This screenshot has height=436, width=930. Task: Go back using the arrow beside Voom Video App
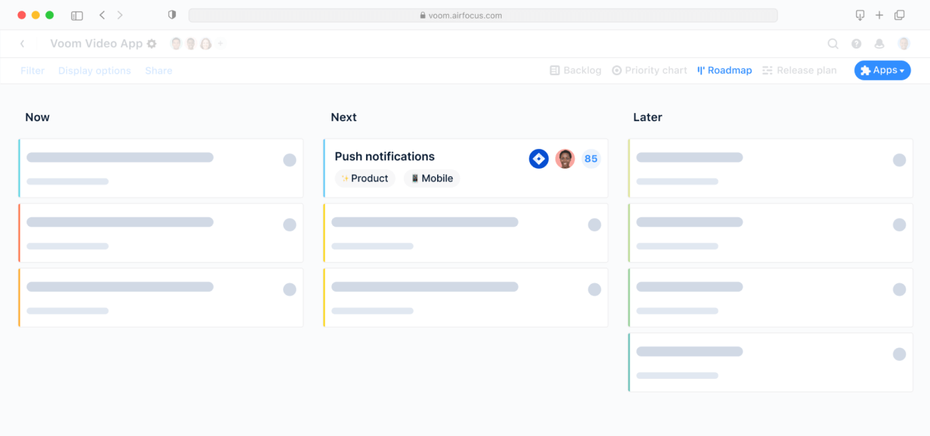pos(23,43)
